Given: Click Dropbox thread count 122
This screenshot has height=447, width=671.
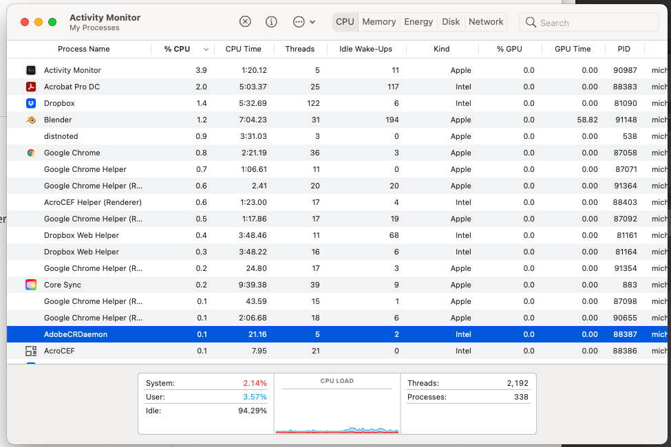Looking at the screenshot, I should (x=313, y=103).
